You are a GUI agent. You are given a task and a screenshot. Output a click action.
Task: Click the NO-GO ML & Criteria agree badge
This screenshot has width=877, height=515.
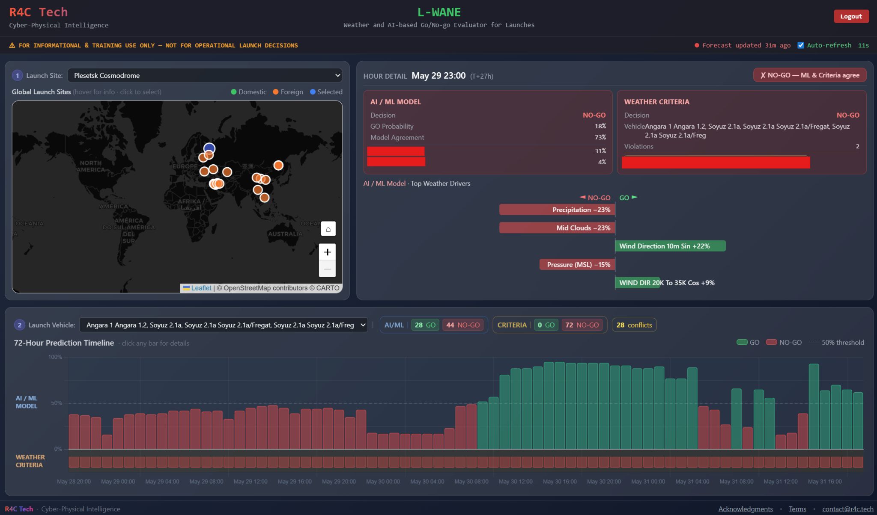click(x=810, y=75)
